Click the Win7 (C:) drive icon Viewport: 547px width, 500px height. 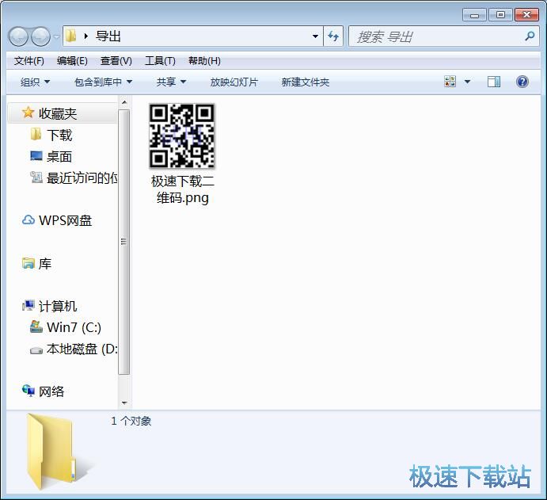[36, 326]
